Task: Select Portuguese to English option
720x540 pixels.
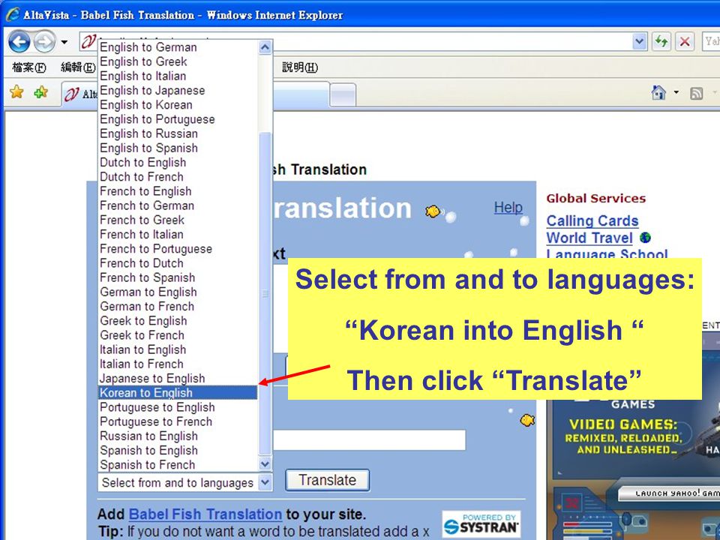Action: tap(178, 407)
